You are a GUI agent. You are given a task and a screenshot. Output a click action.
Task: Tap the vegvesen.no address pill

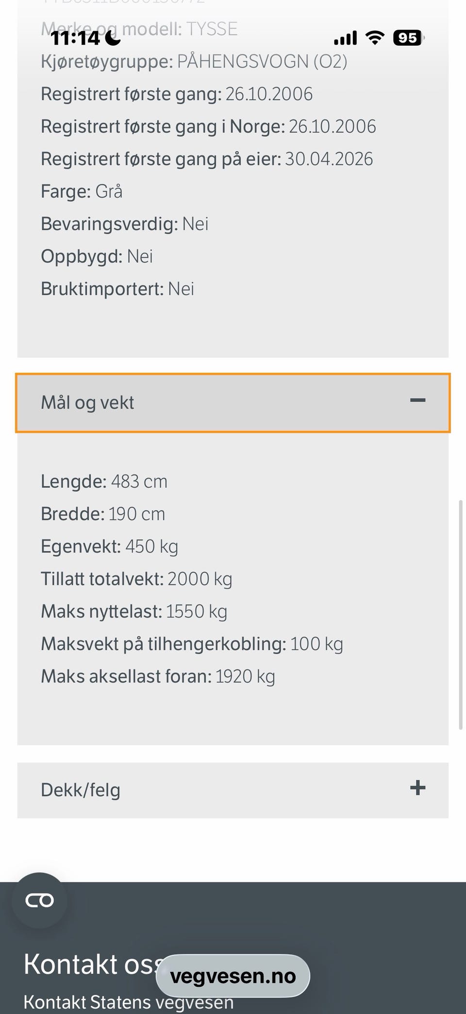[x=233, y=976]
